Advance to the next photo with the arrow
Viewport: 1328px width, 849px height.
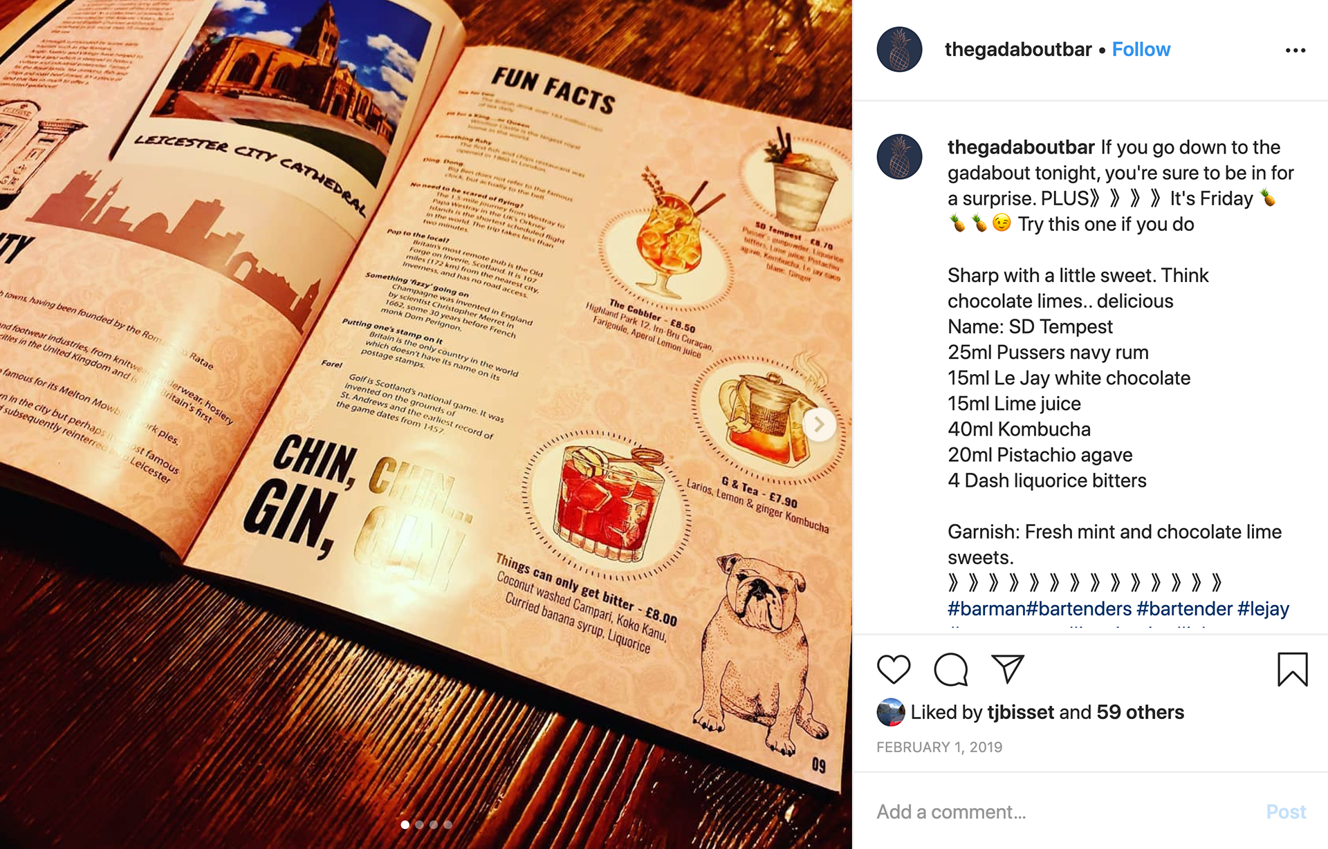click(819, 424)
